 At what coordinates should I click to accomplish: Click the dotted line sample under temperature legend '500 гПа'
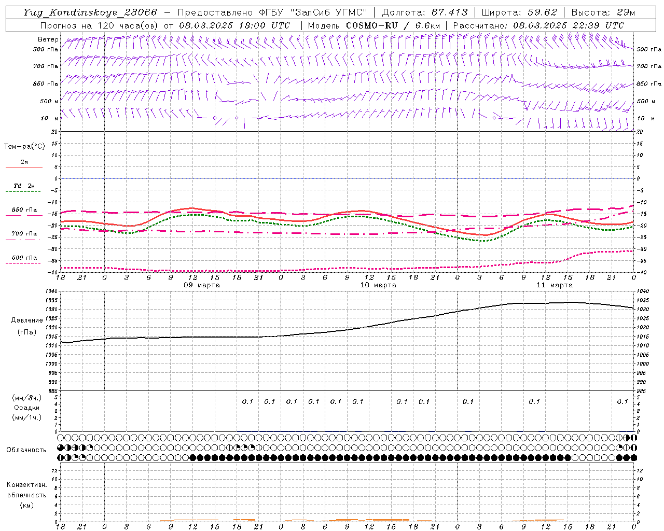pos(24,263)
